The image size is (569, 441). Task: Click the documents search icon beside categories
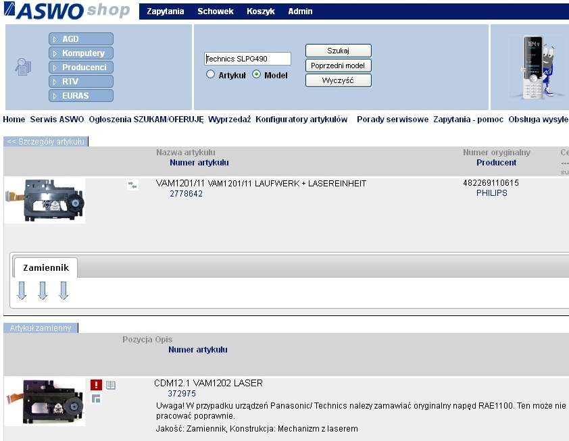coord(23,67)
